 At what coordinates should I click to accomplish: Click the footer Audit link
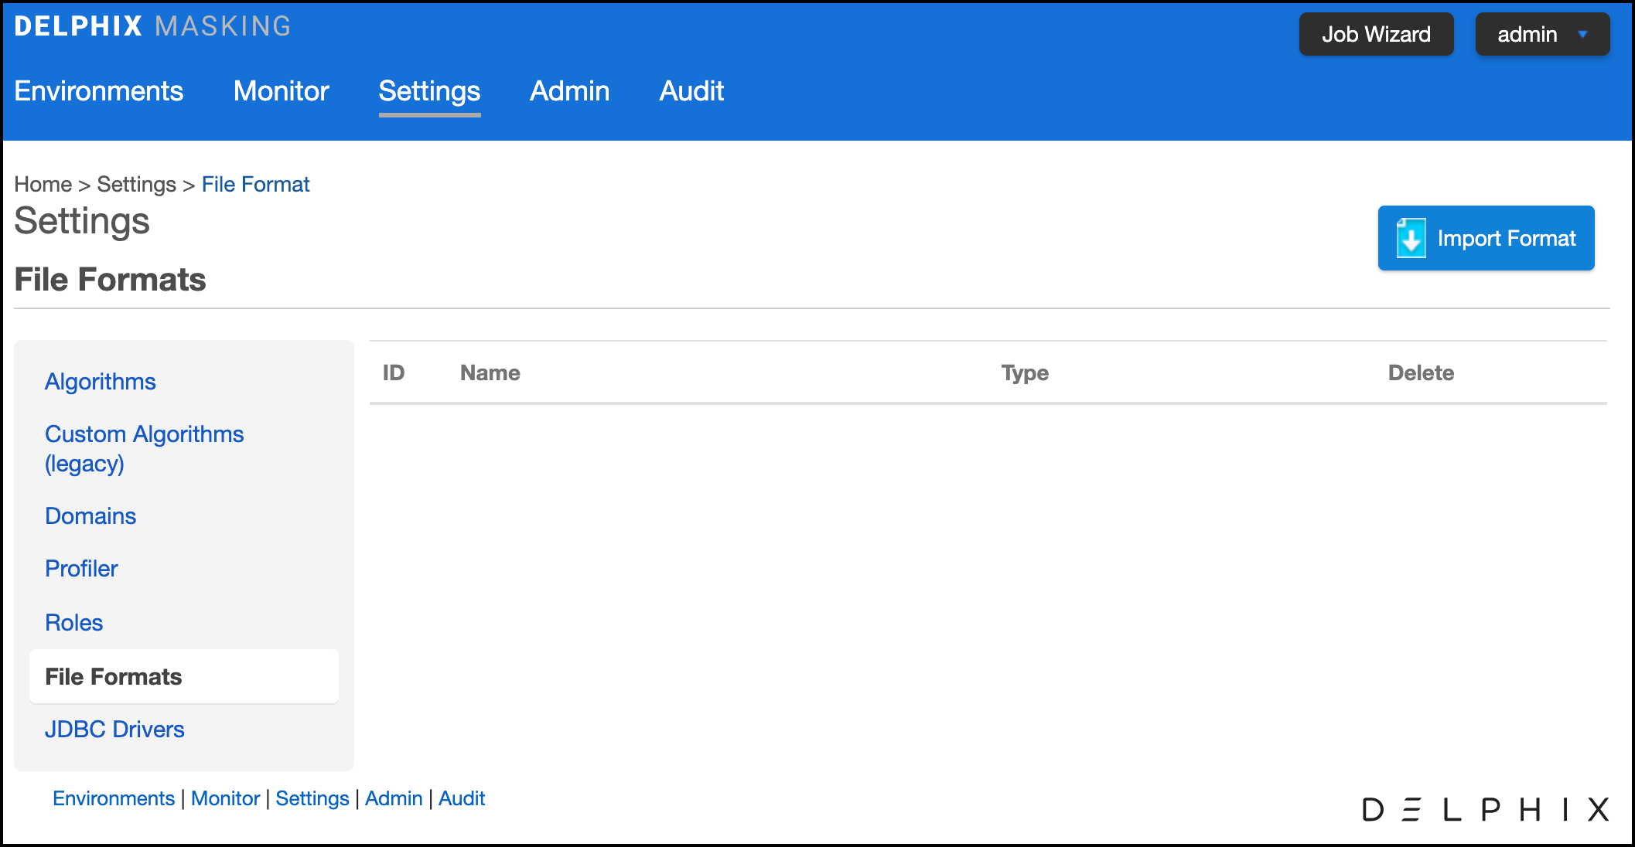[x=462, y=798]
